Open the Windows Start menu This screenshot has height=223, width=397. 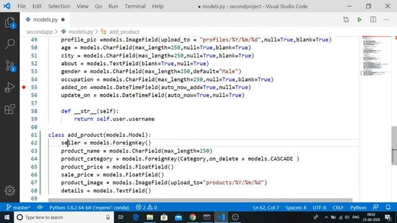point(7,217)
